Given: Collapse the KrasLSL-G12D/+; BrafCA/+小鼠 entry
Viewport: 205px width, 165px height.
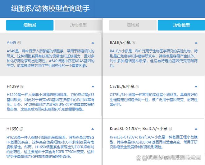Looking at the screenshot, I should tap(196, 129).
